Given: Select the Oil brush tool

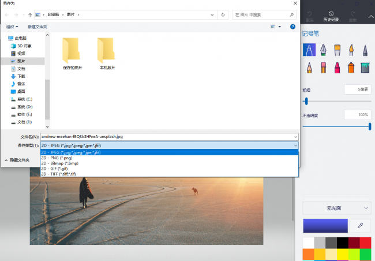Looking at the screenshot, I should tap(337, 50).
